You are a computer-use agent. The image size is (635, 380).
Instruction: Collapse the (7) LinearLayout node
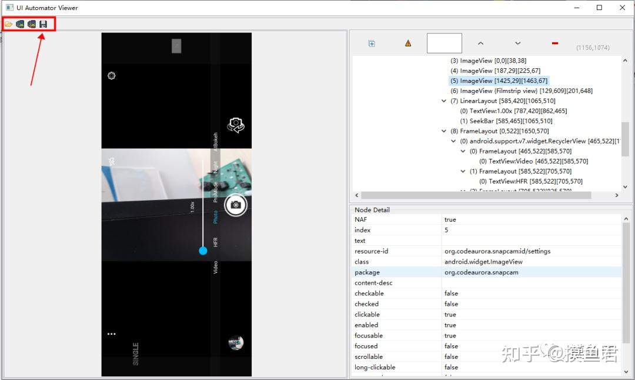pyautogui.click(x=443, y=101)
